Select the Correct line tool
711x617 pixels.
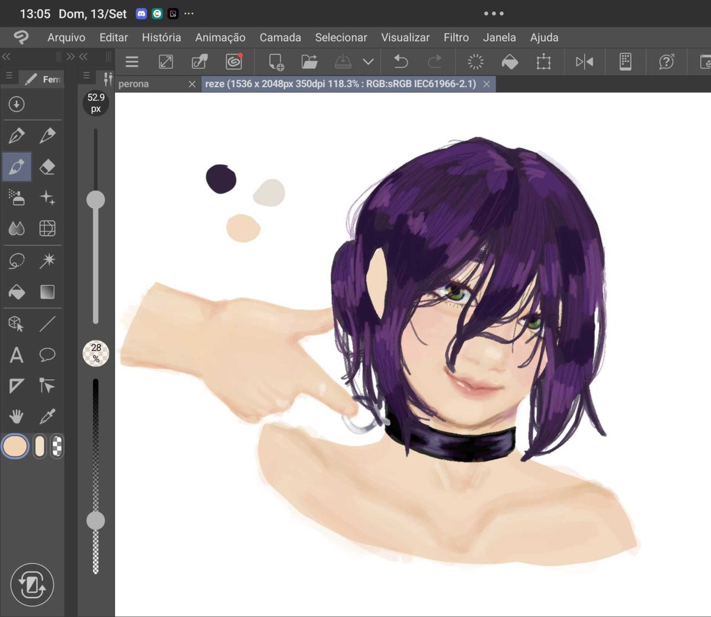click(47, 386)
